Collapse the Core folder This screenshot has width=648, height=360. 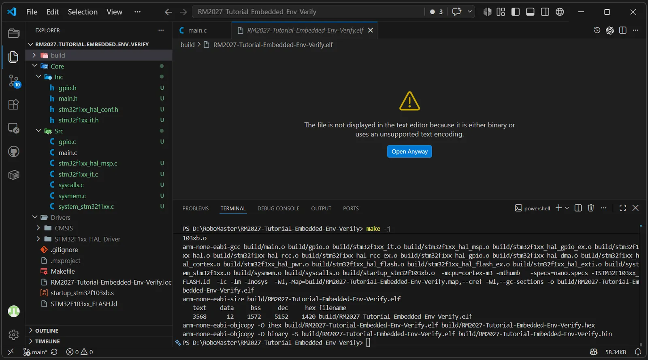click(34, 66)
